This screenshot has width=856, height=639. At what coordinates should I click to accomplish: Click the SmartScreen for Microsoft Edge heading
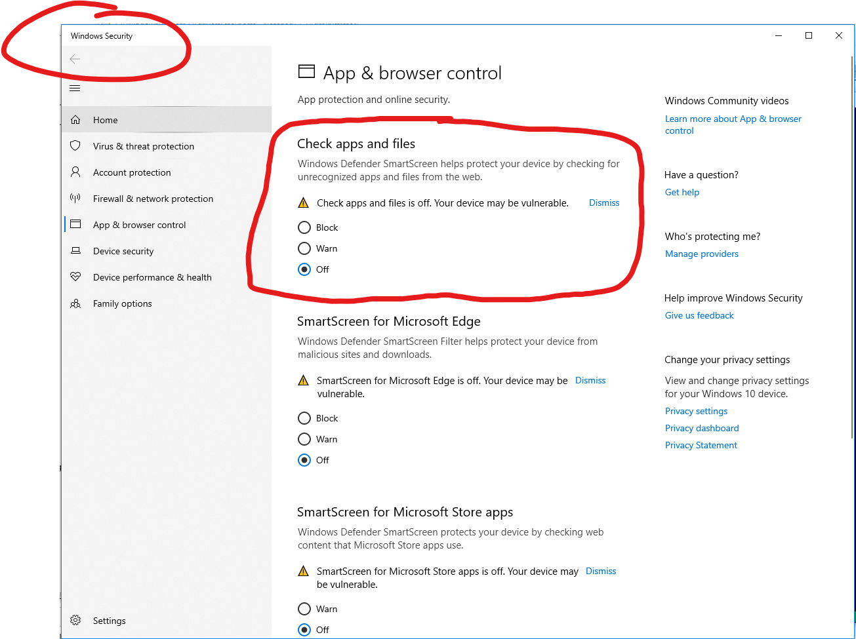coord(389,321)
